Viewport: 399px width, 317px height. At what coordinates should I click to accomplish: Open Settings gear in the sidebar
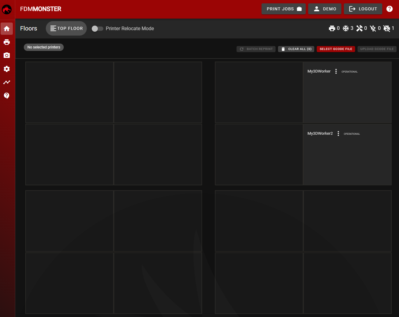(7, 69)
